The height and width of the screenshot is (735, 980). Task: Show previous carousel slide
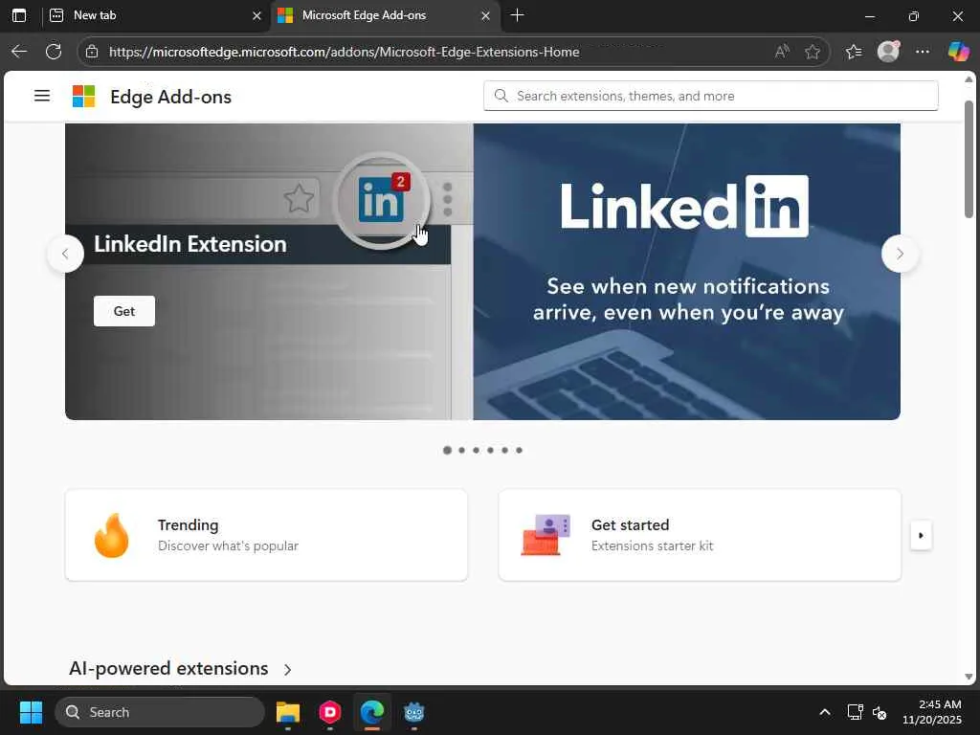[65, 254]
